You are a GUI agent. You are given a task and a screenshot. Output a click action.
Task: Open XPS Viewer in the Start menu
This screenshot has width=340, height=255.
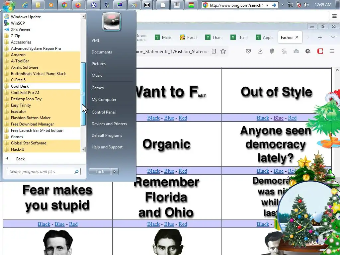[42, 30]
